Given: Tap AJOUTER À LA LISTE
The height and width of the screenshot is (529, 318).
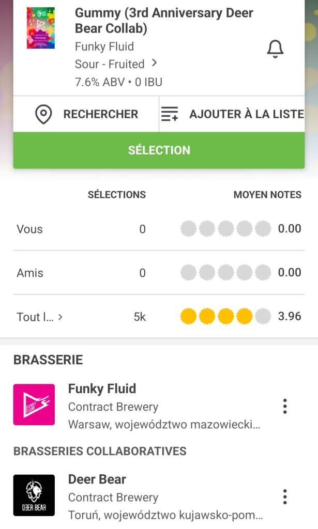Looking at the screenshot, I should coord(246,114).
